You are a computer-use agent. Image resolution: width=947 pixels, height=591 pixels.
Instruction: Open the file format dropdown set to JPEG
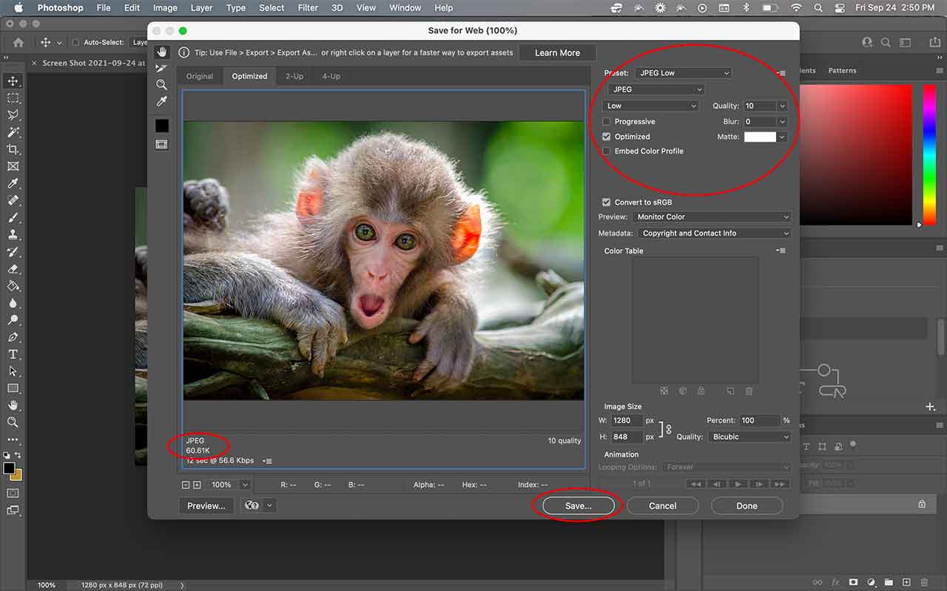click(656, 89)
